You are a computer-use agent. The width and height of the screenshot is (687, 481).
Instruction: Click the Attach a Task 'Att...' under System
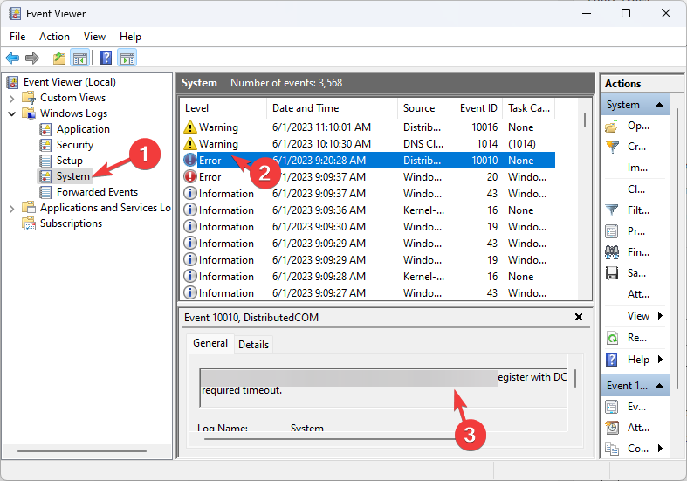coord(638,294)
